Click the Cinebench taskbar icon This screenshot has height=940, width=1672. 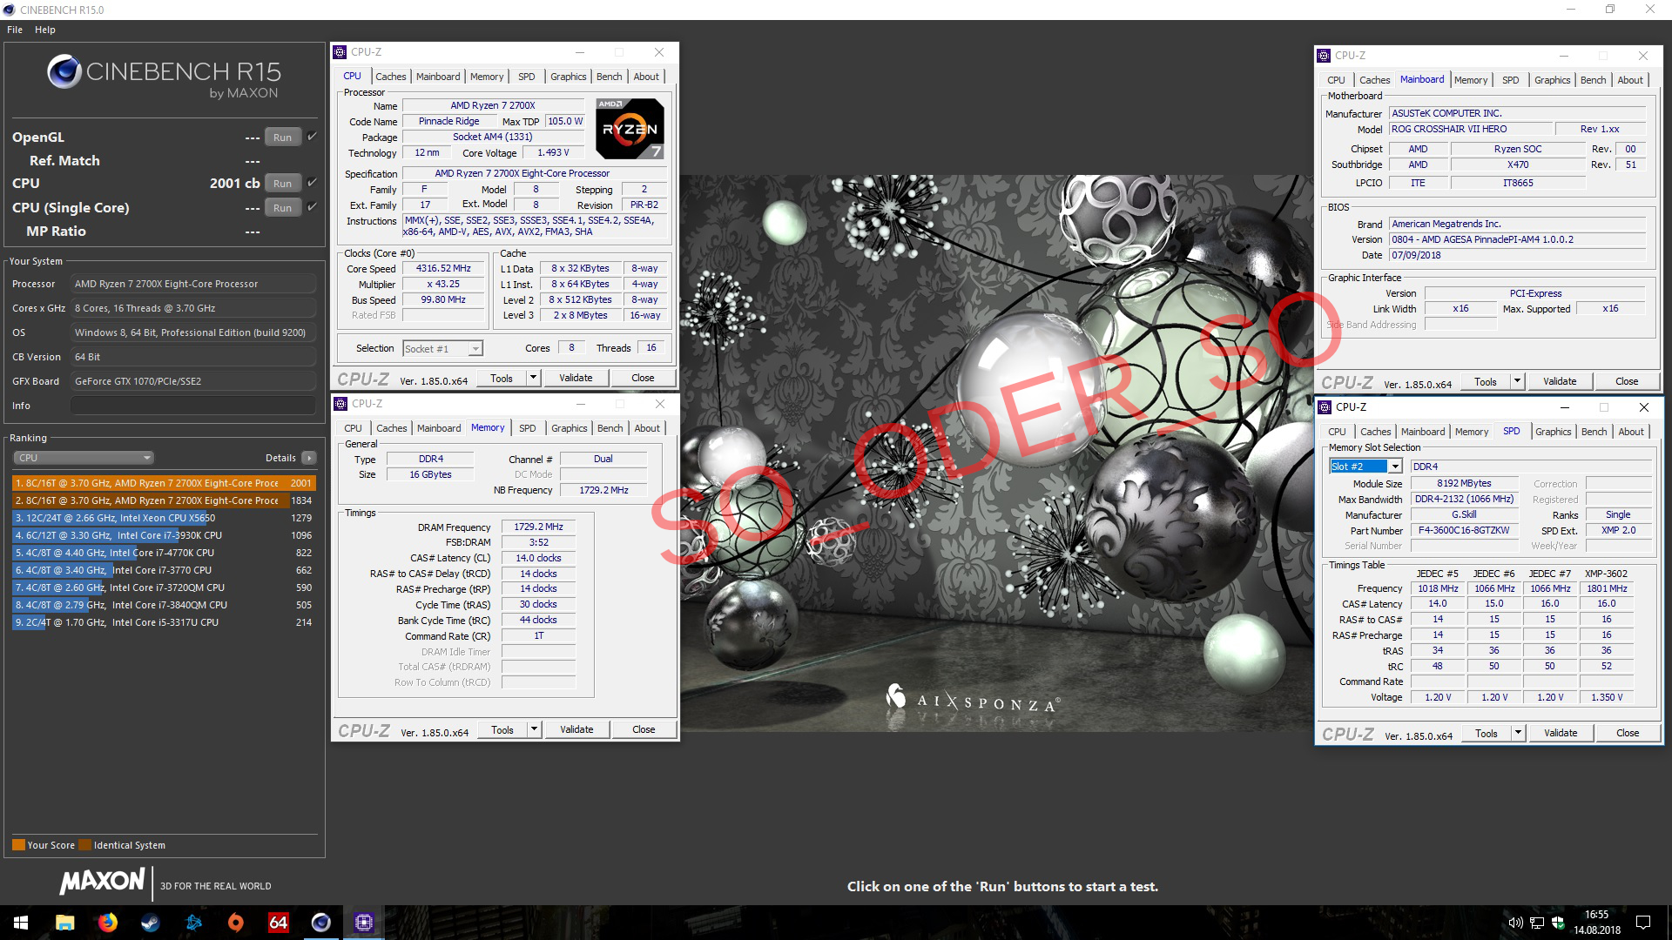(320, 923)
